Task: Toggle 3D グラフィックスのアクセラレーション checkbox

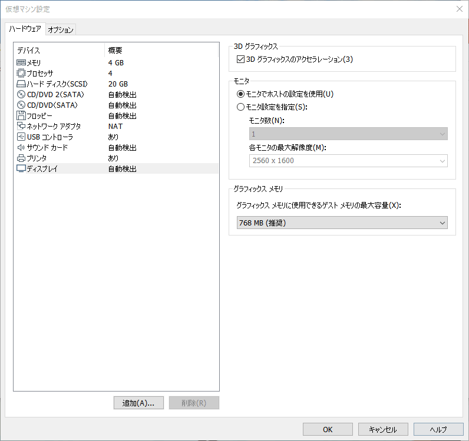Action: click(x=240, y=59)
